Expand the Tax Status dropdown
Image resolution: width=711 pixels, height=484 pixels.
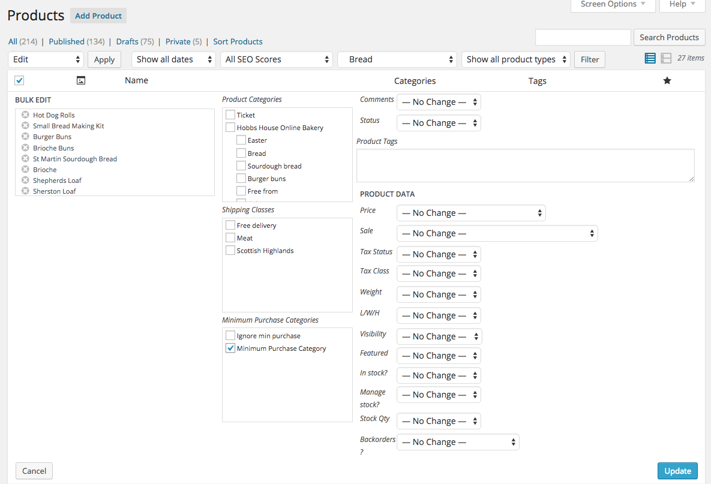(439, 254)
